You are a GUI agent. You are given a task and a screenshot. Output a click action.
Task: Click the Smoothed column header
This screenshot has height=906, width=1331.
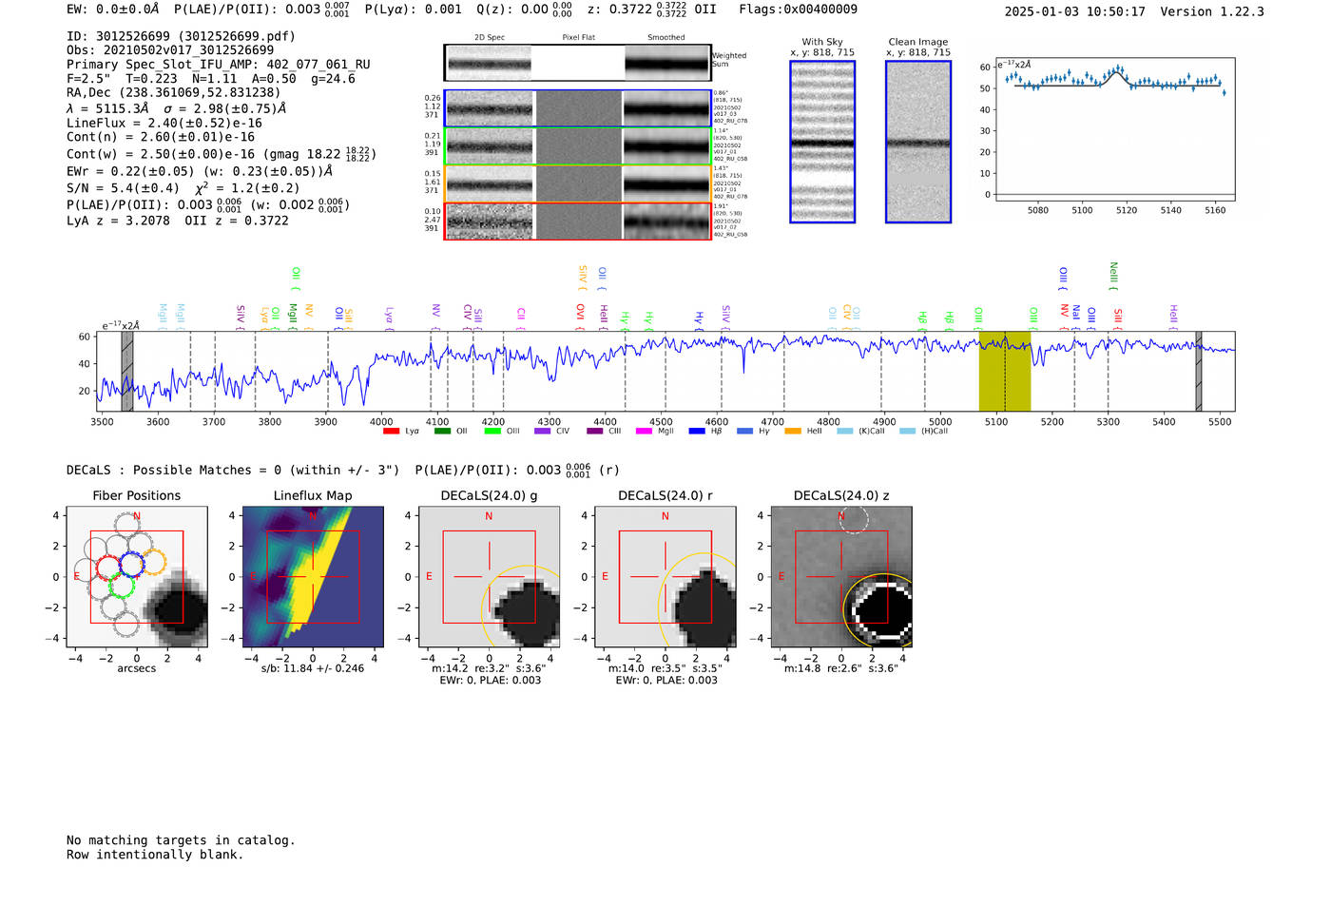pos(666,38)
